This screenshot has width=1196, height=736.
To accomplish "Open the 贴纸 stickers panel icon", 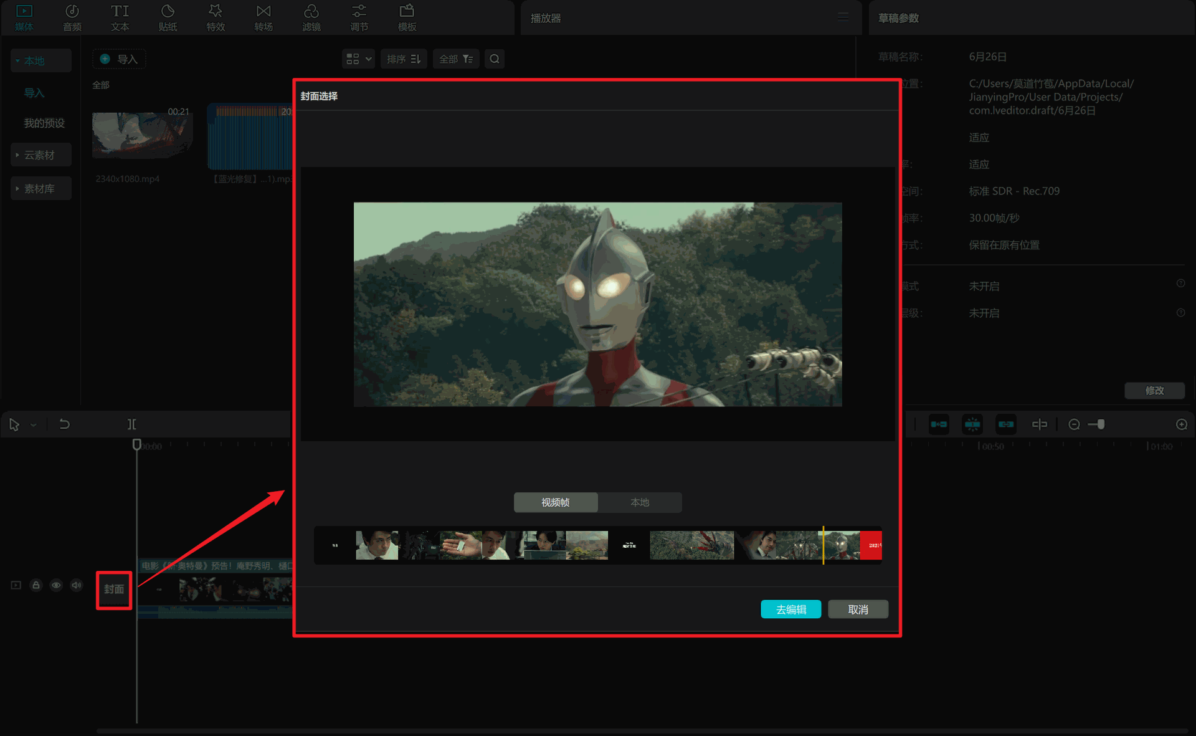I will click(x=168, y=17).
